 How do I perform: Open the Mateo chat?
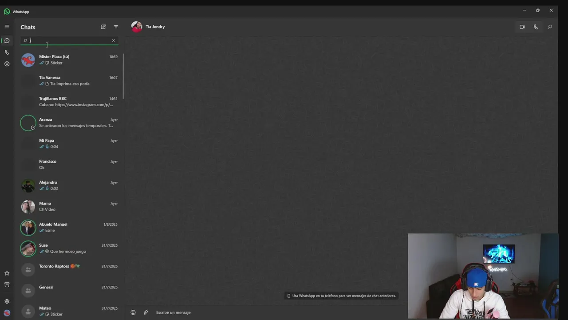(69, 311)
